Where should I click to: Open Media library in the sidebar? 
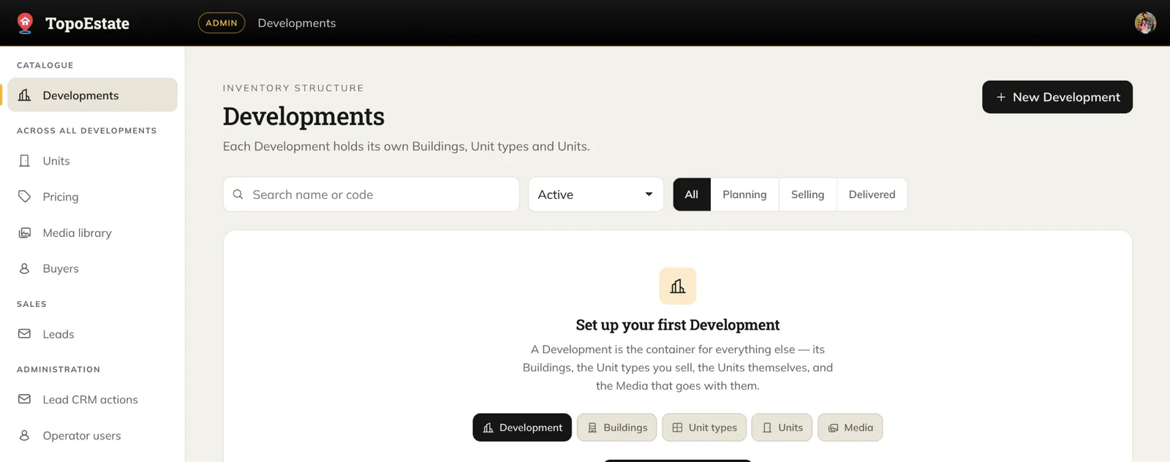[92, 232]
